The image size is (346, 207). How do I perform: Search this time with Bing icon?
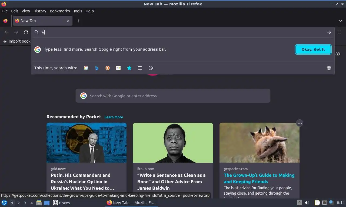[x=97, y=68]
